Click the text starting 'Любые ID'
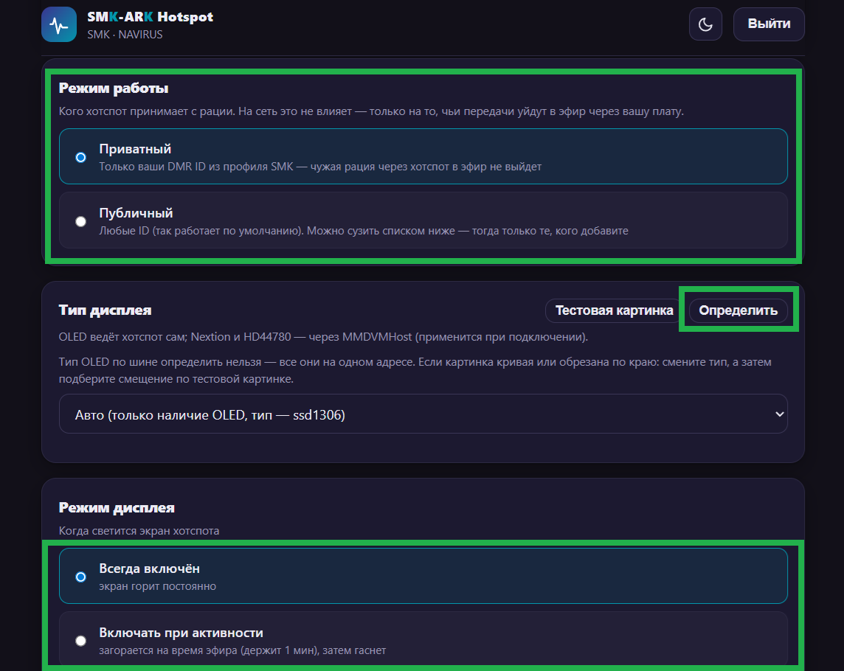 [363, 231]
